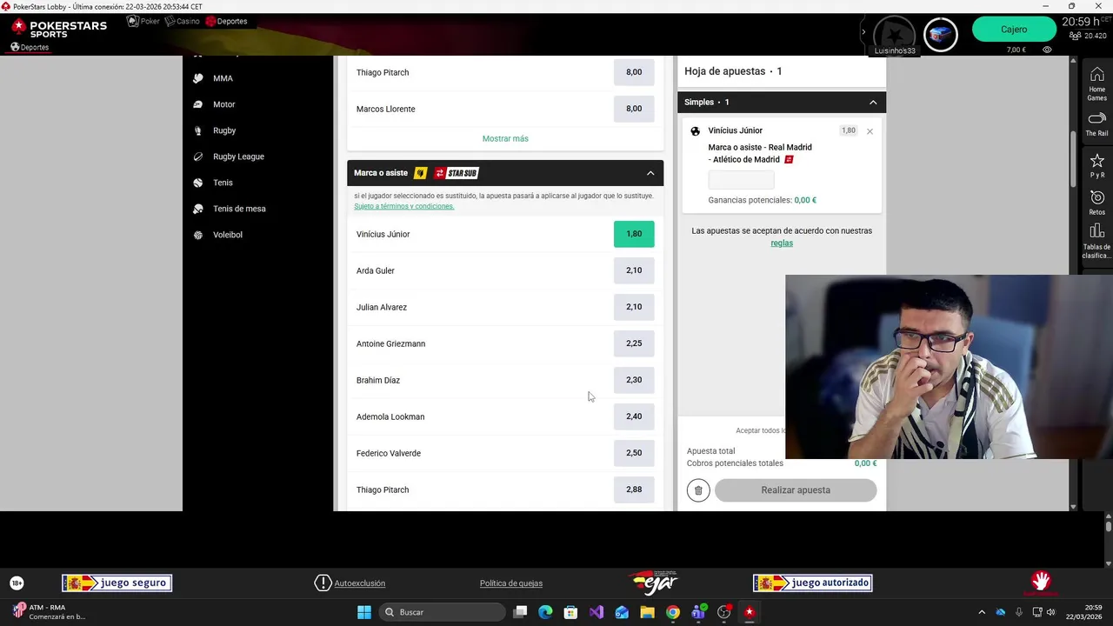
Task: Click the Windows taskbar Buscar search box
Action: point(441,612)
